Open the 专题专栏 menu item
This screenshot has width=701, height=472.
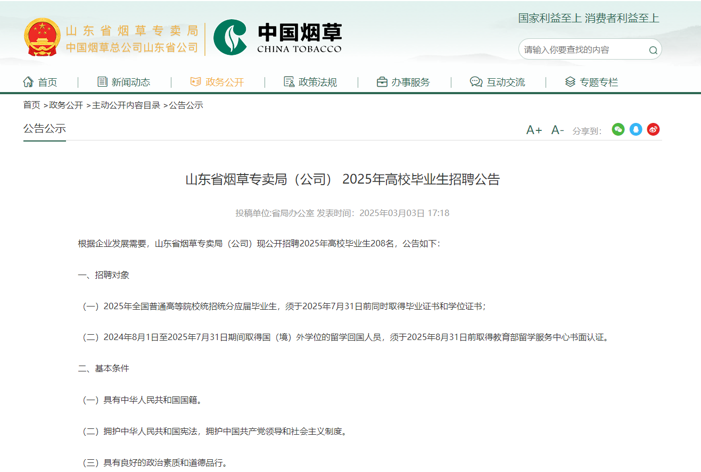[x=599, y=82]
